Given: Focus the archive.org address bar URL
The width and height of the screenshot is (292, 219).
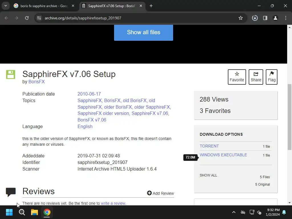Looking at the screenshot, I should tap(83, 18).
